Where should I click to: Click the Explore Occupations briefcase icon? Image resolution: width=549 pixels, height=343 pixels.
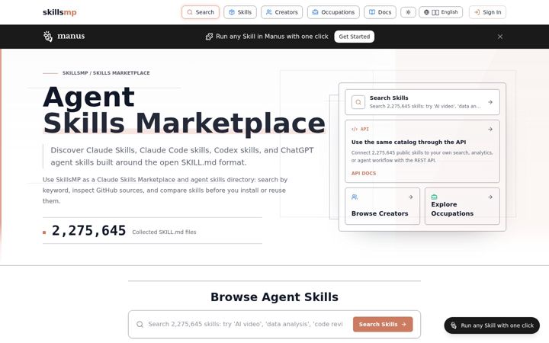pyautogui.click(x=434, y=197)
